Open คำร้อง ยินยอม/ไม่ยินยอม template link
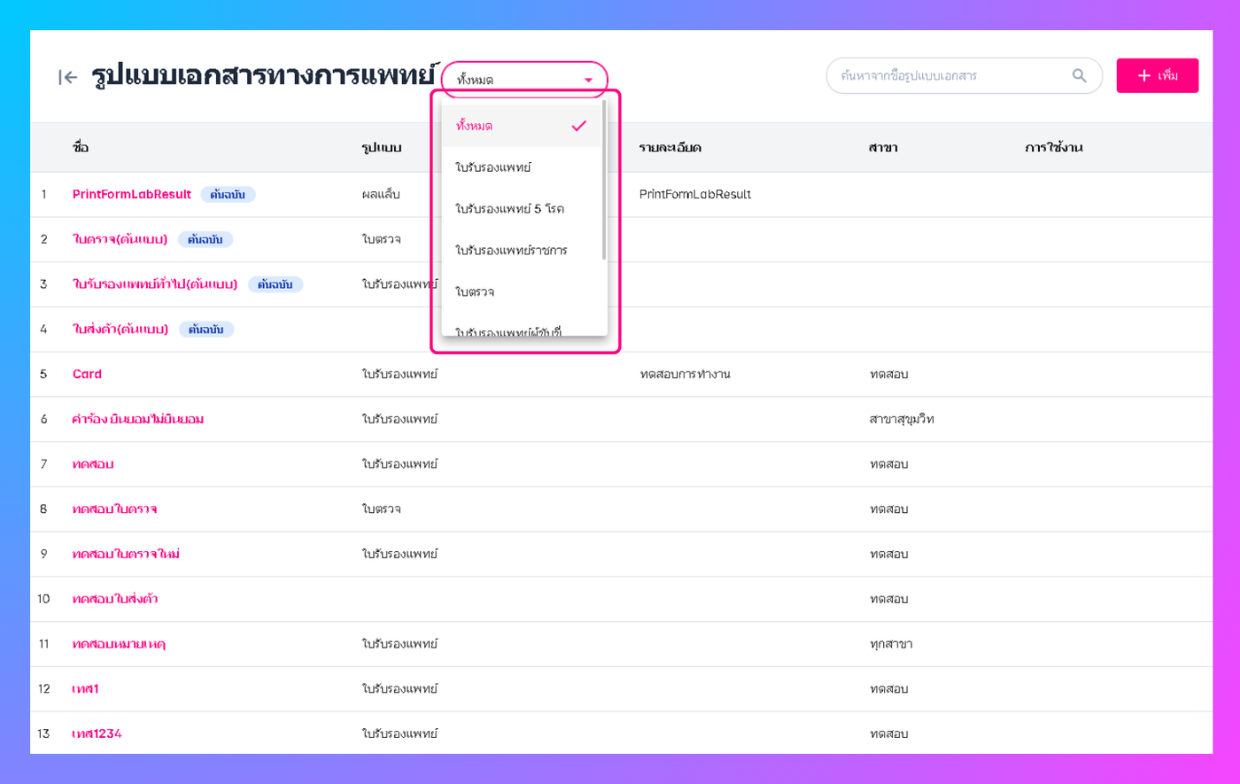This screenshot has width=1240, height=784. 138,419
